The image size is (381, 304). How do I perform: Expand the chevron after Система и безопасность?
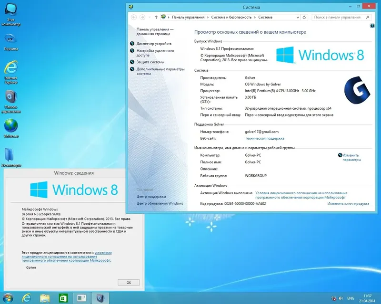tap(254, 17)
